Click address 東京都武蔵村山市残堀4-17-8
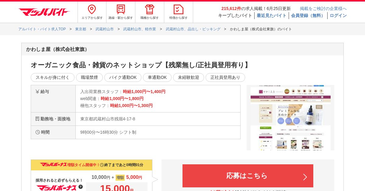 [108, 119]
